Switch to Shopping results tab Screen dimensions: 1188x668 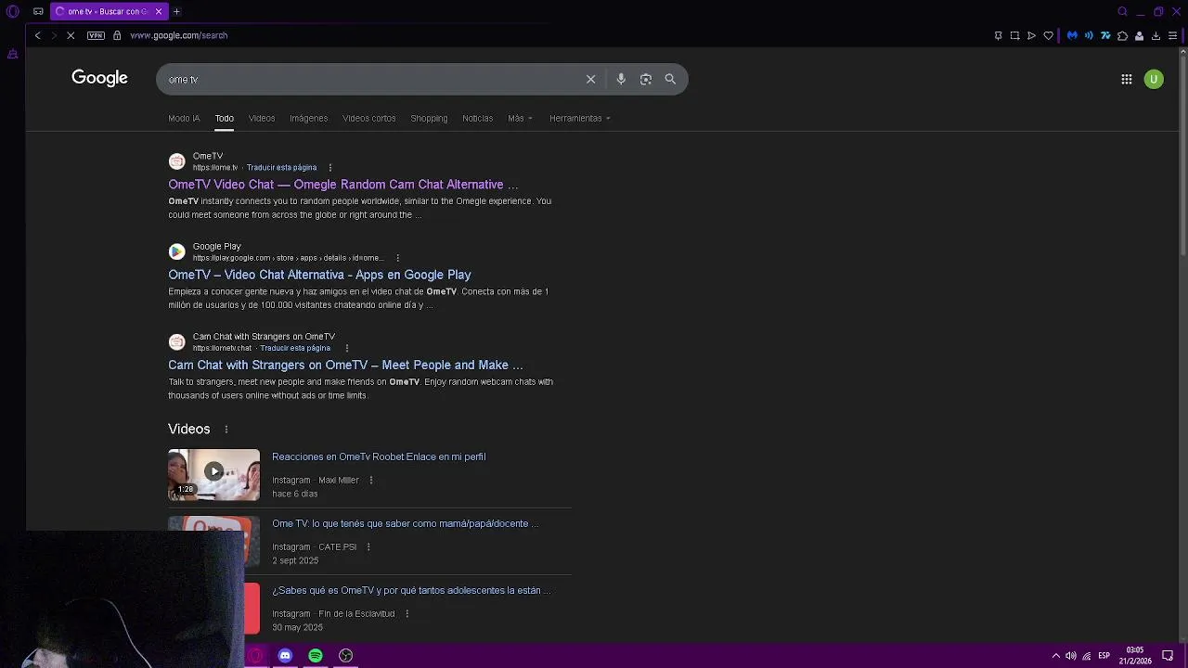coord(429,118)
